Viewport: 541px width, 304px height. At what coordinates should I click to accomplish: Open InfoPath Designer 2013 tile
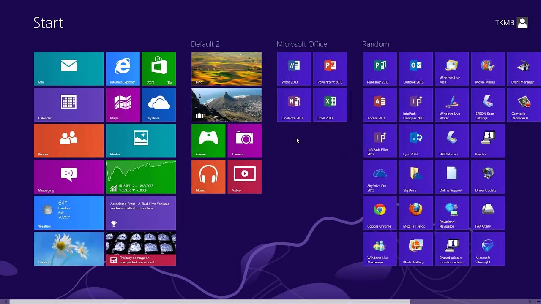(416, 105)
